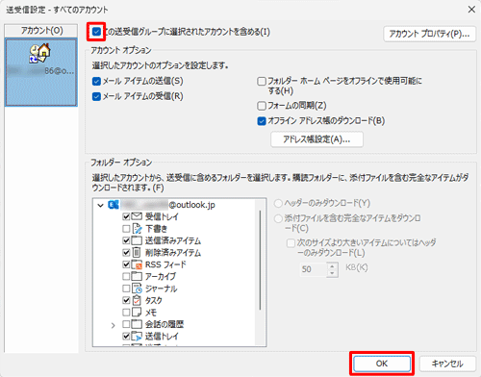
Task: Click the folder tree vertical scrollbar
Action: (260, 261)
